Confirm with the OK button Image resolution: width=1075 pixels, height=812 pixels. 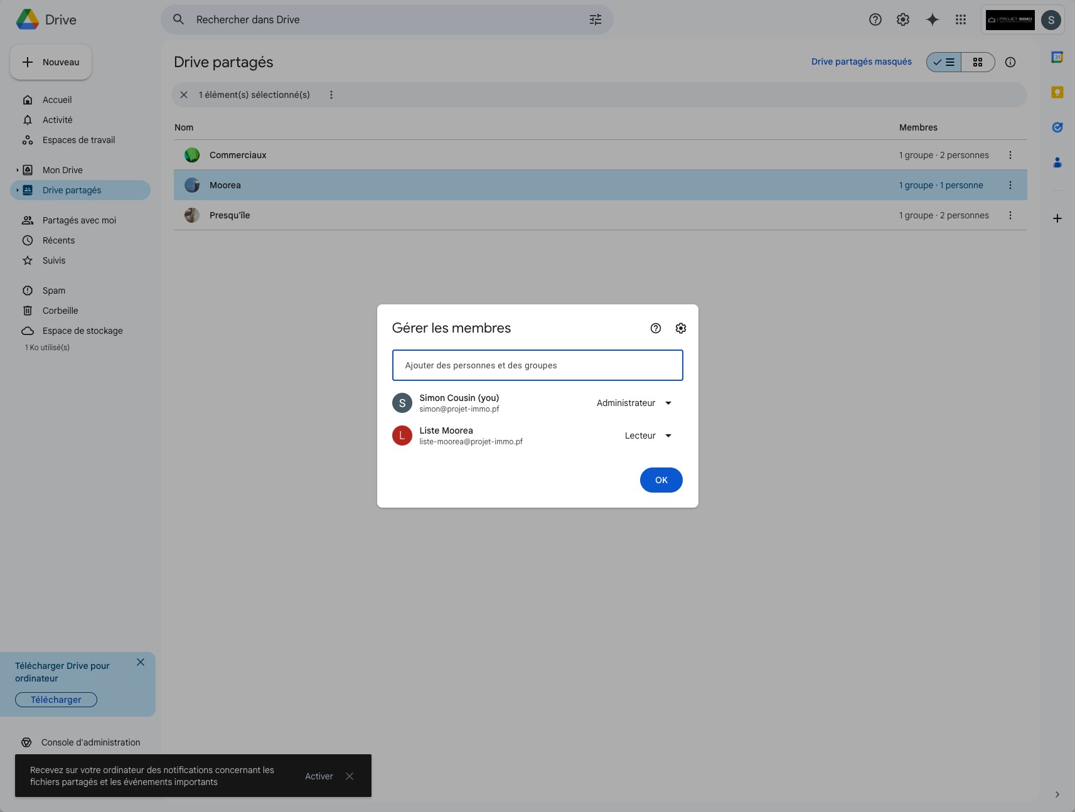pos(661,480)
